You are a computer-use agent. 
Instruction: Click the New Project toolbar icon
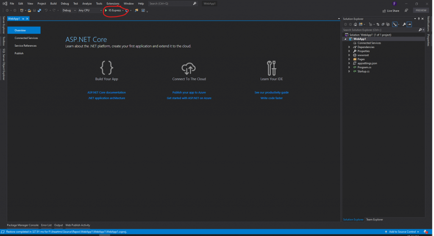[22, 11]
